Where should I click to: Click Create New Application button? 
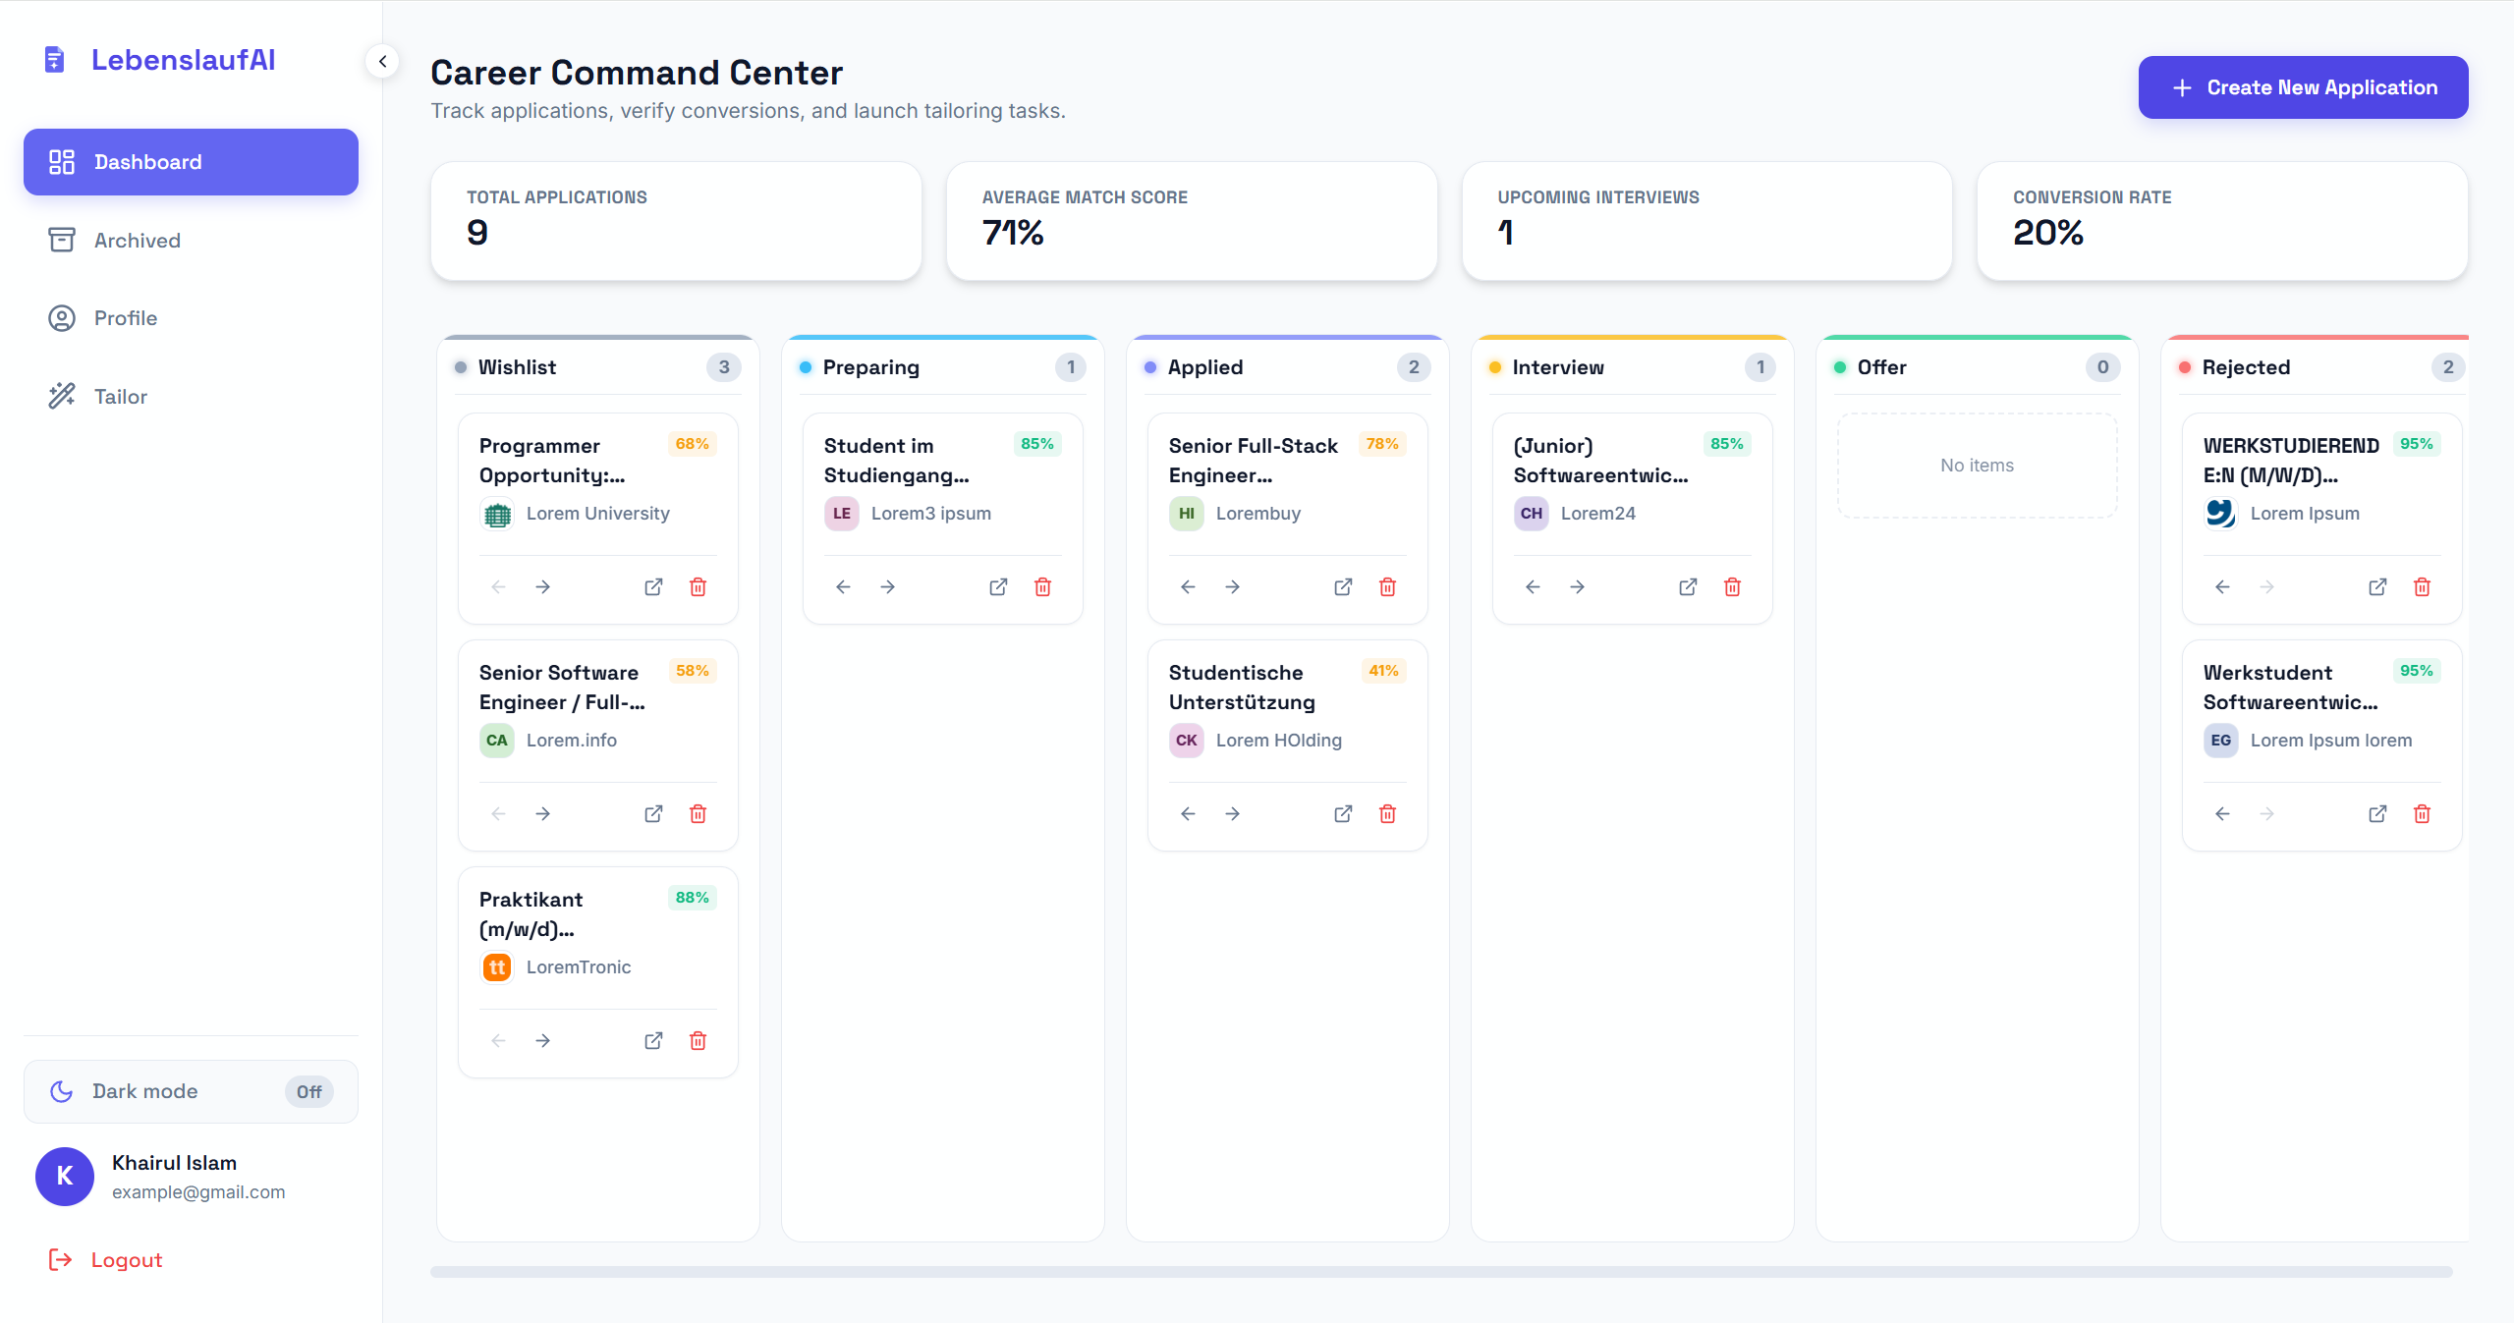[x=2303, y=87]
